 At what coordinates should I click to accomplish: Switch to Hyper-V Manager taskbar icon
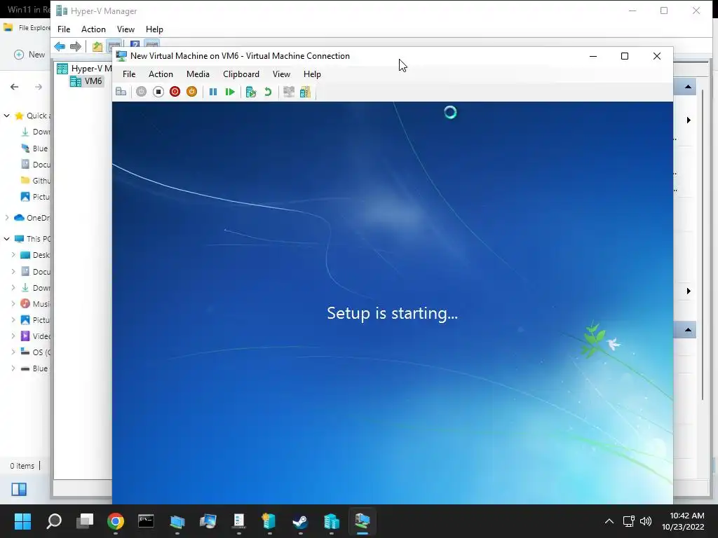(x=331, y=521)
